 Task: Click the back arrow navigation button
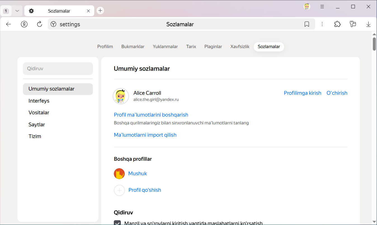[8, 24]
